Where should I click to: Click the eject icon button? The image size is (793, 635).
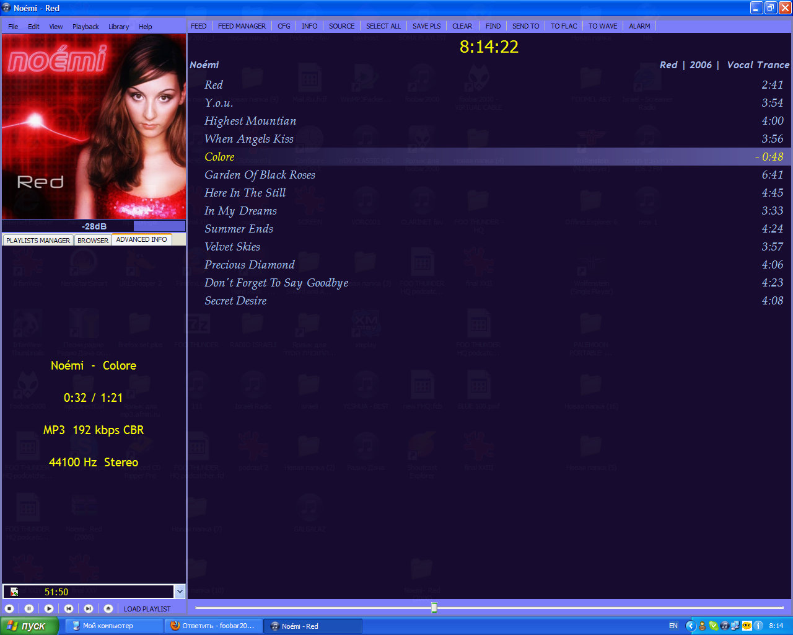(x=108, y=609)
